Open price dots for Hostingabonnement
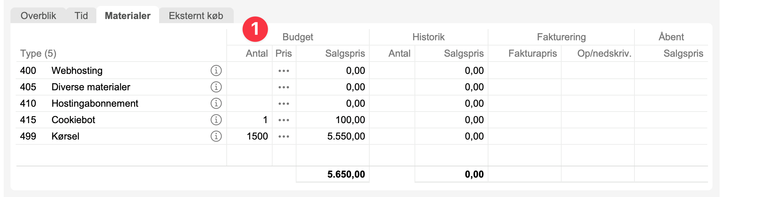 [x=284, y=103]
